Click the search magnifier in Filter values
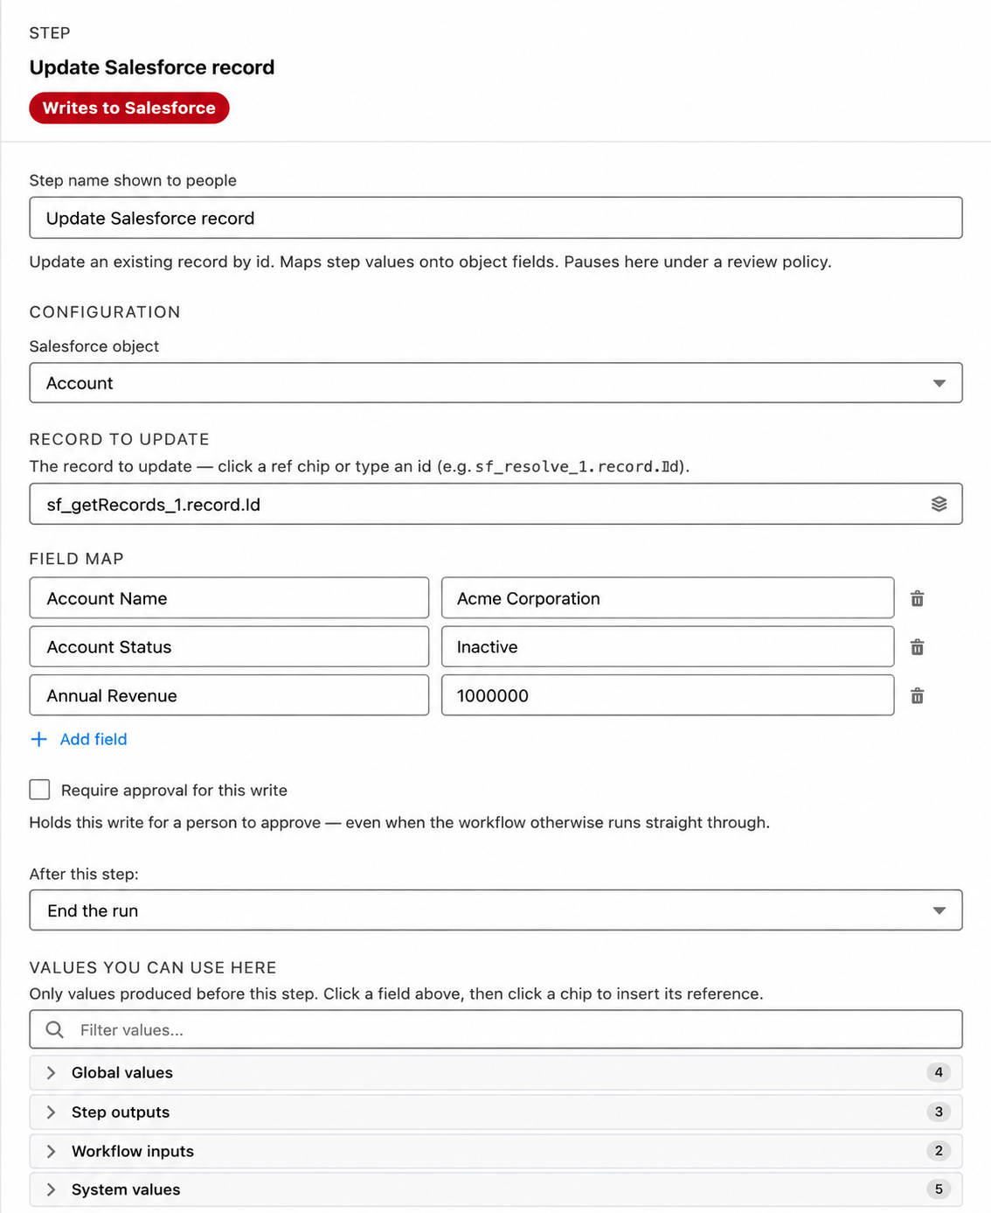 (54, 1029)
